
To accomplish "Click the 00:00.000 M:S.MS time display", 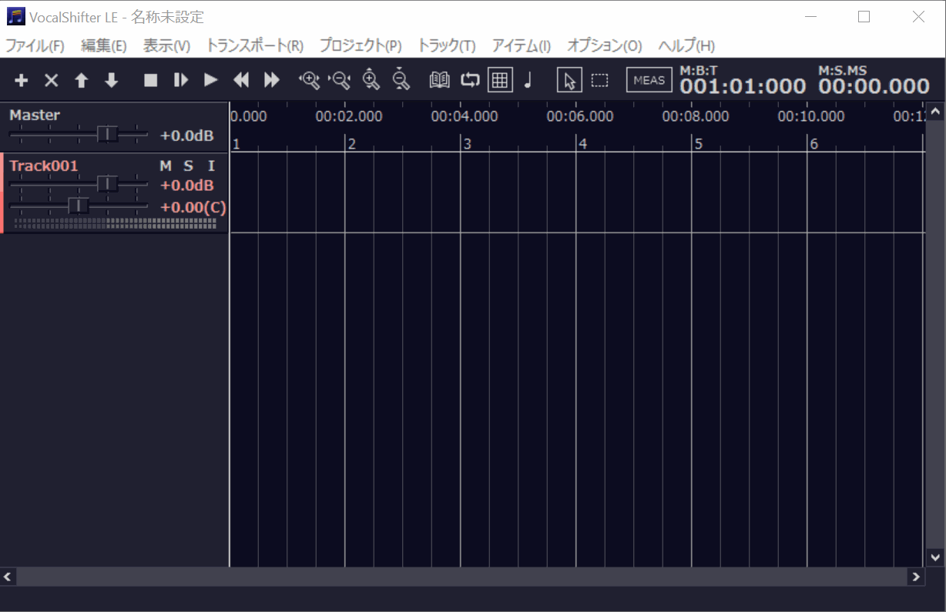I will pyautogui.click(x=874, y=86).
